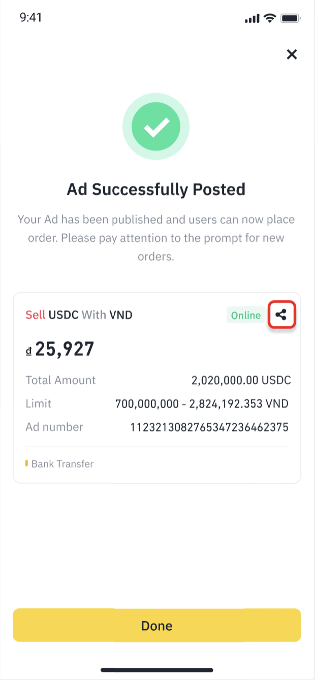Tap the Sell USDC With VND title
Image resolution: width=315 pixels, height=680 pixels.
coord(79,315)
